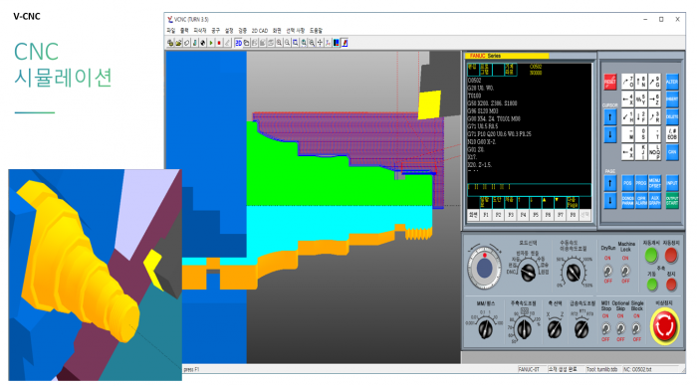The width and height of the screenshot is (697, 386).
Task: Click the red stop simulation toolbar icon
Action: 219,43
